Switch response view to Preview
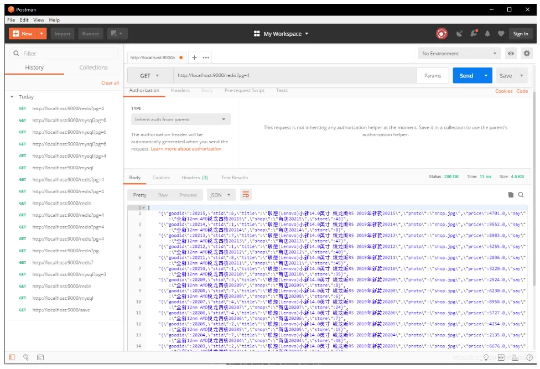The image size is (540, 369). click(x=188, y=195)
